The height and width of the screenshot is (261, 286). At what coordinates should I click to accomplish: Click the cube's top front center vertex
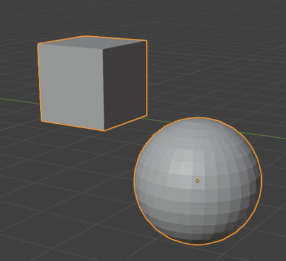[x=103, y=49]
